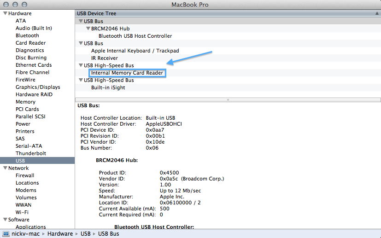Click the Manufacturer value Apple Inc.
This screenshot has width=381, height=238.
coord(172,197)
